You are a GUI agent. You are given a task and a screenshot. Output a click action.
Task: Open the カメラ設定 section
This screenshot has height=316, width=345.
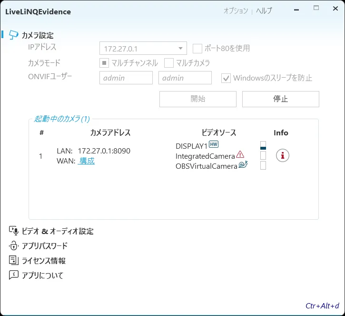coord(38,35)
